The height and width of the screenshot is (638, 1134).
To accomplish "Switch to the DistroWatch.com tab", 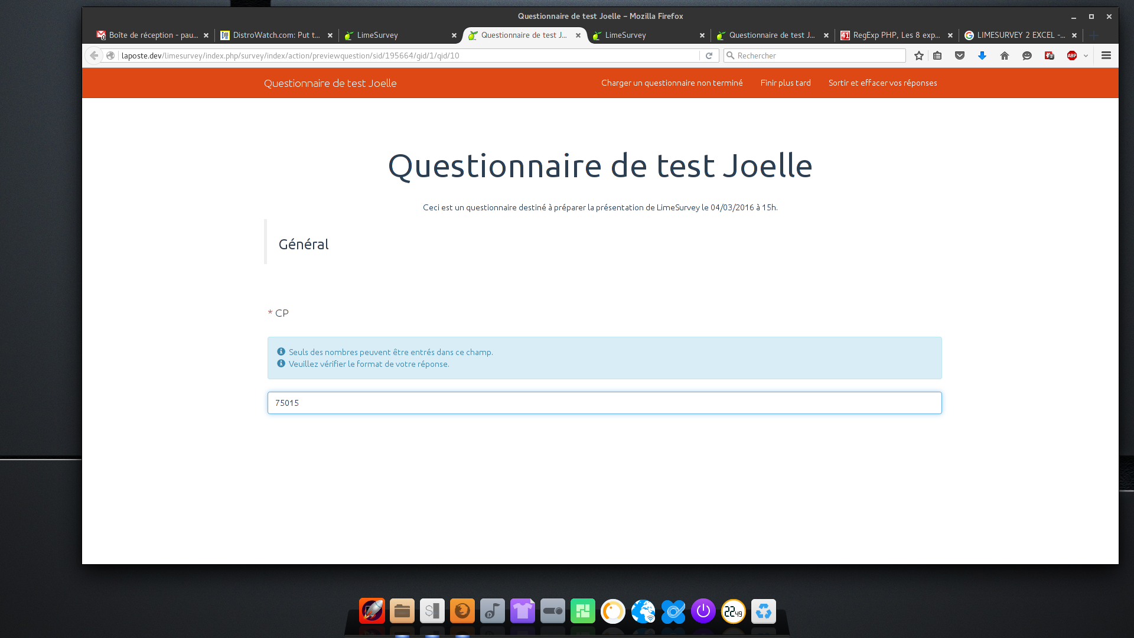I will 276,35.
